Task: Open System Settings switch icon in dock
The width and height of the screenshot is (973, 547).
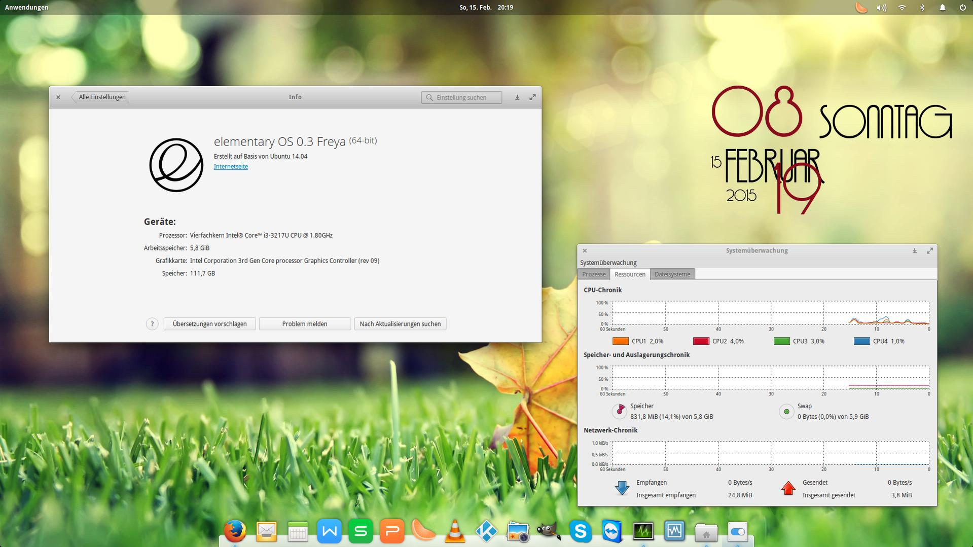Action: coord(738,531)
